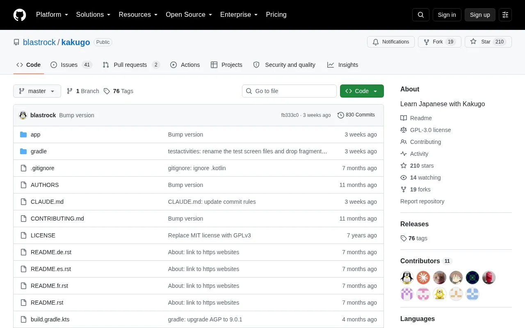Image resolution: width=525 pixels, height=328 pixels.
Task: Click the Sign in button
Action: pyautogui.click(x=447, y=15)
